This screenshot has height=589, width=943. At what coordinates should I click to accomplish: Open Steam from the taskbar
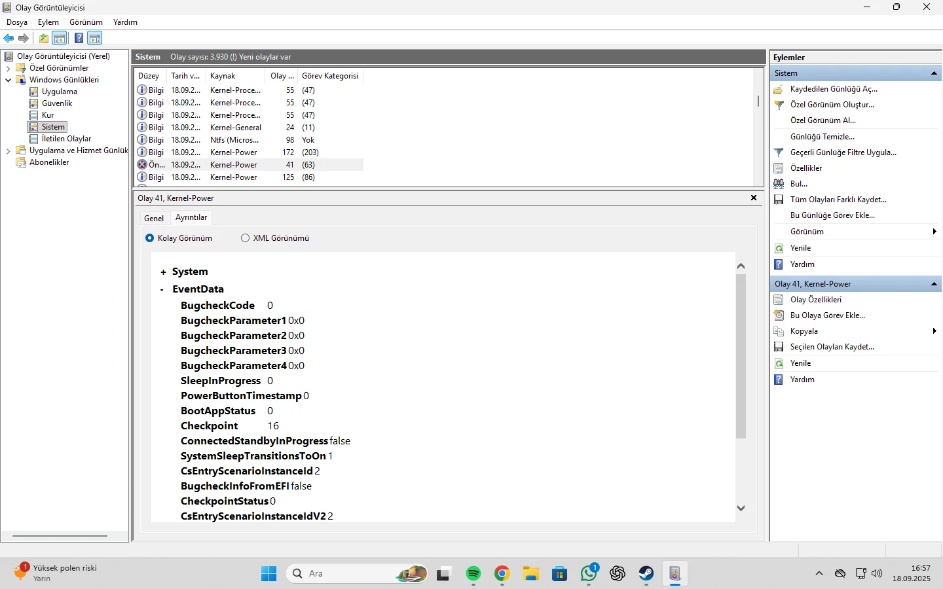[x=646, y=574]
